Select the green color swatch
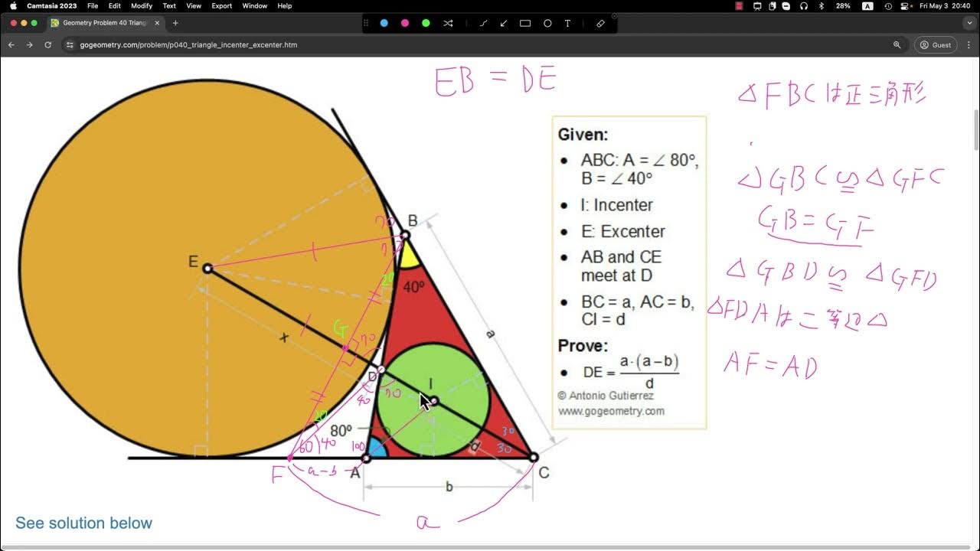 point(426,24)
